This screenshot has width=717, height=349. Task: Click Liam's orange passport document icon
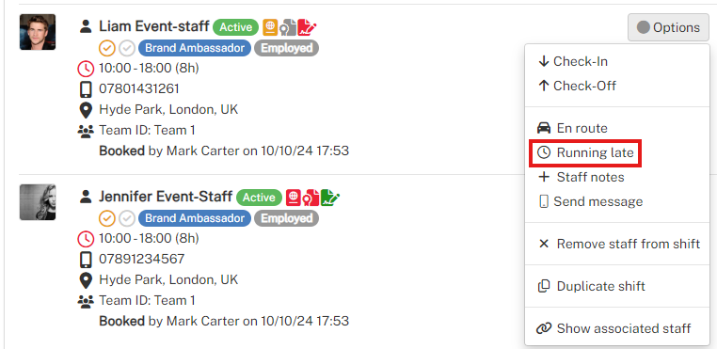(x=270, y=27)
